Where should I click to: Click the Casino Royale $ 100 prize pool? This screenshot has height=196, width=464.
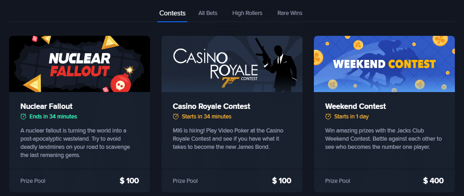pos(282,181)
